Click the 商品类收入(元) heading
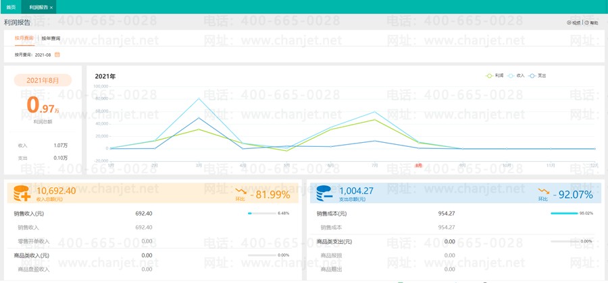This screenshot has width=608, height=283. pos(31,255)
